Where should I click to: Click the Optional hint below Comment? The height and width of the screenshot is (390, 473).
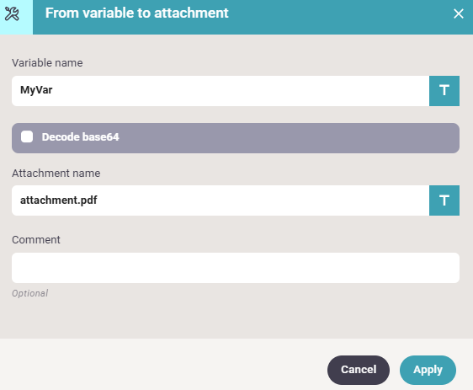click(29, 293)
